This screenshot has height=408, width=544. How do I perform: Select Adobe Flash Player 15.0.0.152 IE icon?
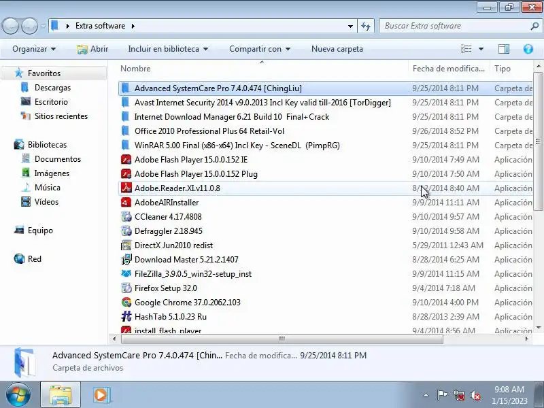(x=126, y=160)
